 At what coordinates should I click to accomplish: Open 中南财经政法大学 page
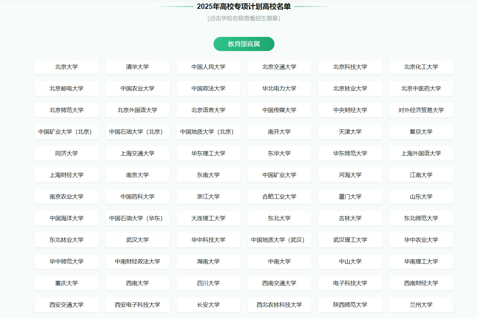pyautogui.click(x=137, y=262)
